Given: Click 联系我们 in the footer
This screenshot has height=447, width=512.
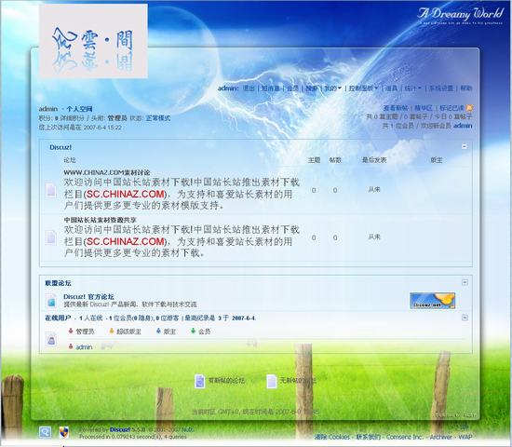Looking at the screenshot, I should (x=369, y=437).
